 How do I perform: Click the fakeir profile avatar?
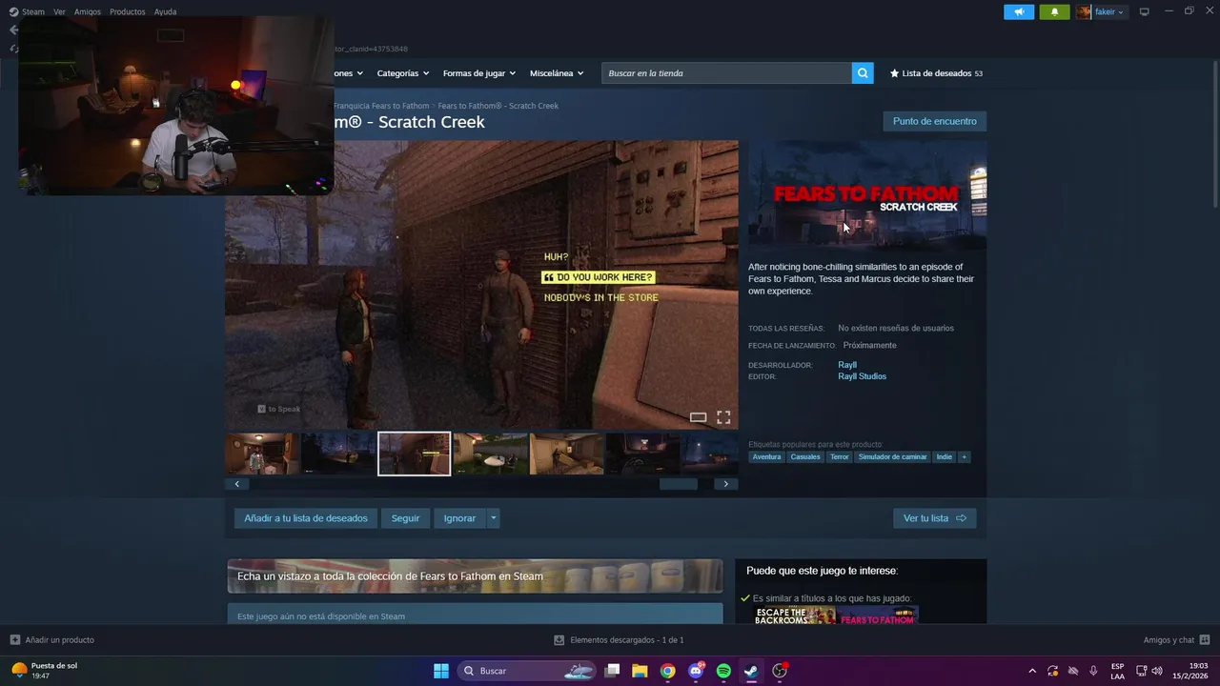tap(1084, 12)
